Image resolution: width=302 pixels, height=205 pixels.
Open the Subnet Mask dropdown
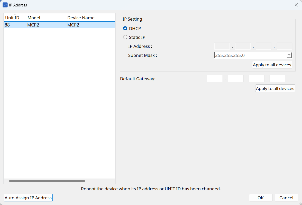289,55
